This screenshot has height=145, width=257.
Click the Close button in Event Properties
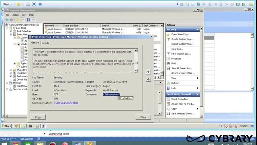pyautogui.click(x=143, y=117)
